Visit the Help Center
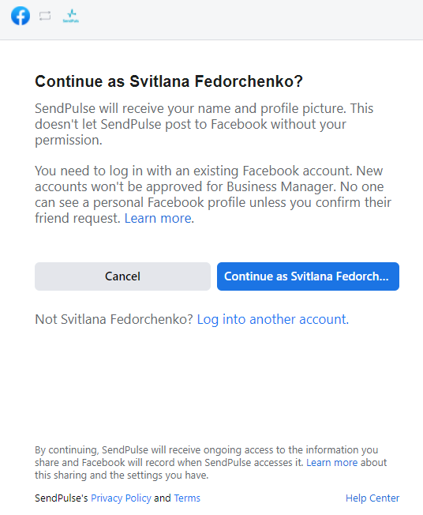 (x=372, y=498)
